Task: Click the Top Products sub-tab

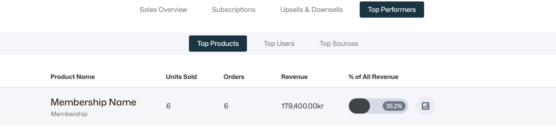Action: click(x=218, y=44)
